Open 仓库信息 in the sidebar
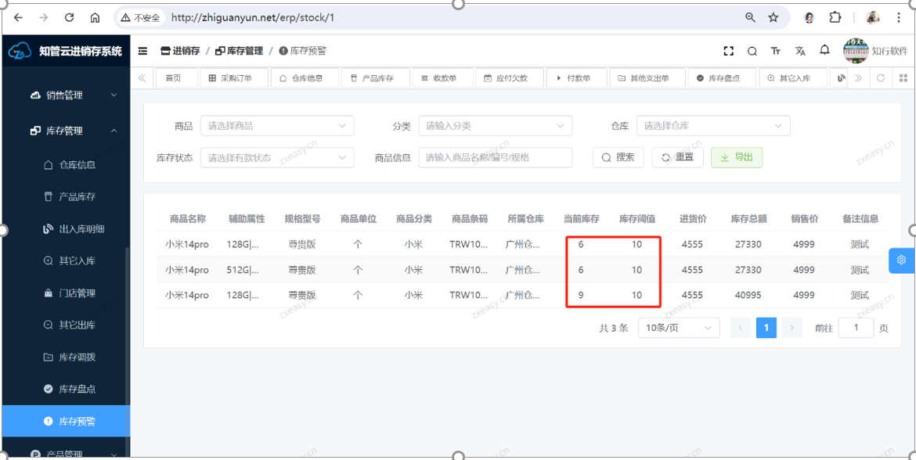This screenshot has width=916, height=460. pos(66,165)
